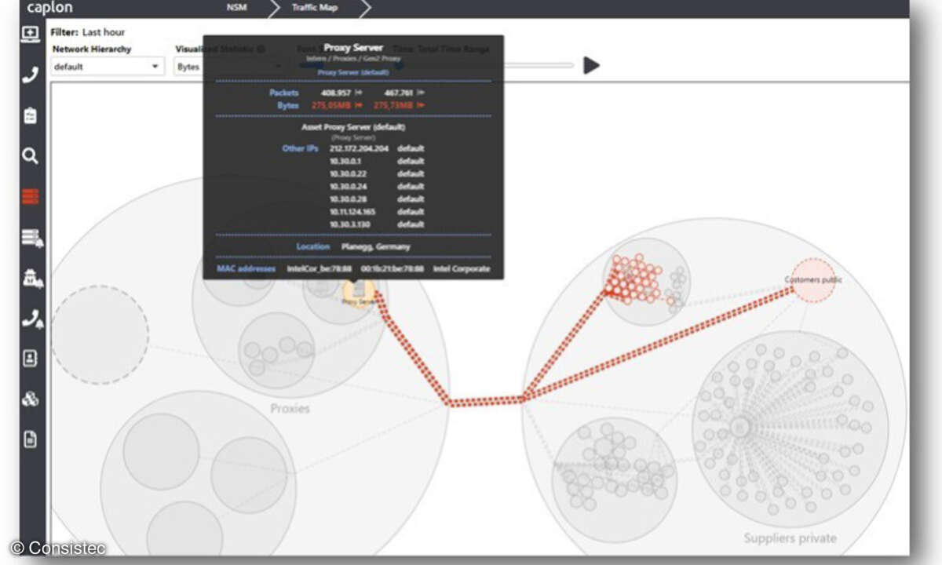The width and height of the screenshot is (942, 565).
Task: Click the Proxy Server (default) link in tooltip
Action: (353, 71)
